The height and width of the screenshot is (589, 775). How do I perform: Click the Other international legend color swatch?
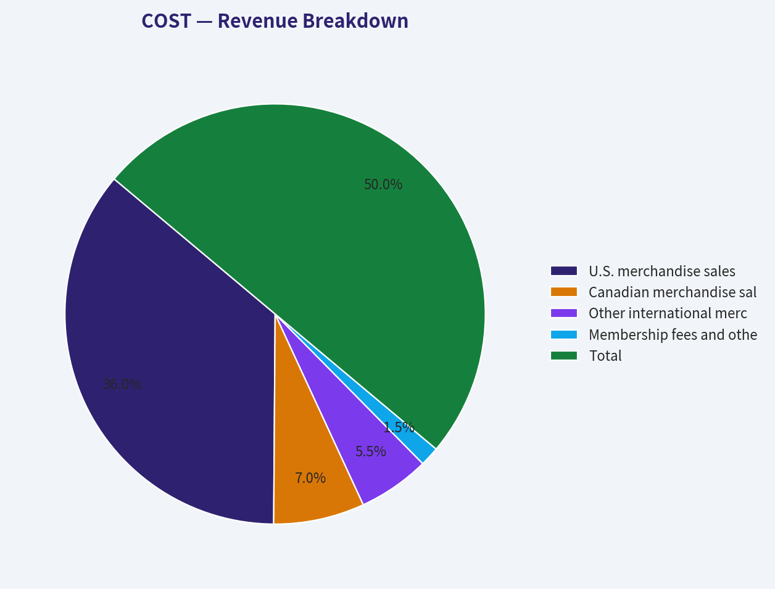563,313
